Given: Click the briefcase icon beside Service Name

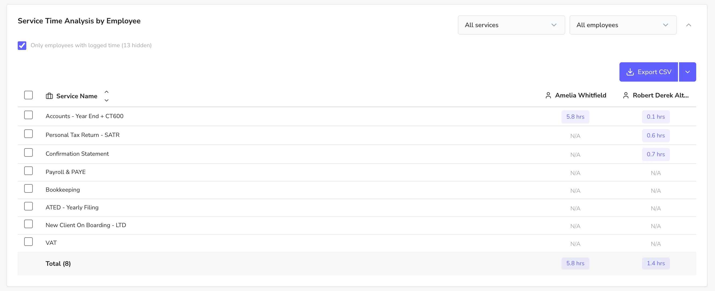Looking at the screenshot, I should click(x=49, y=96).
